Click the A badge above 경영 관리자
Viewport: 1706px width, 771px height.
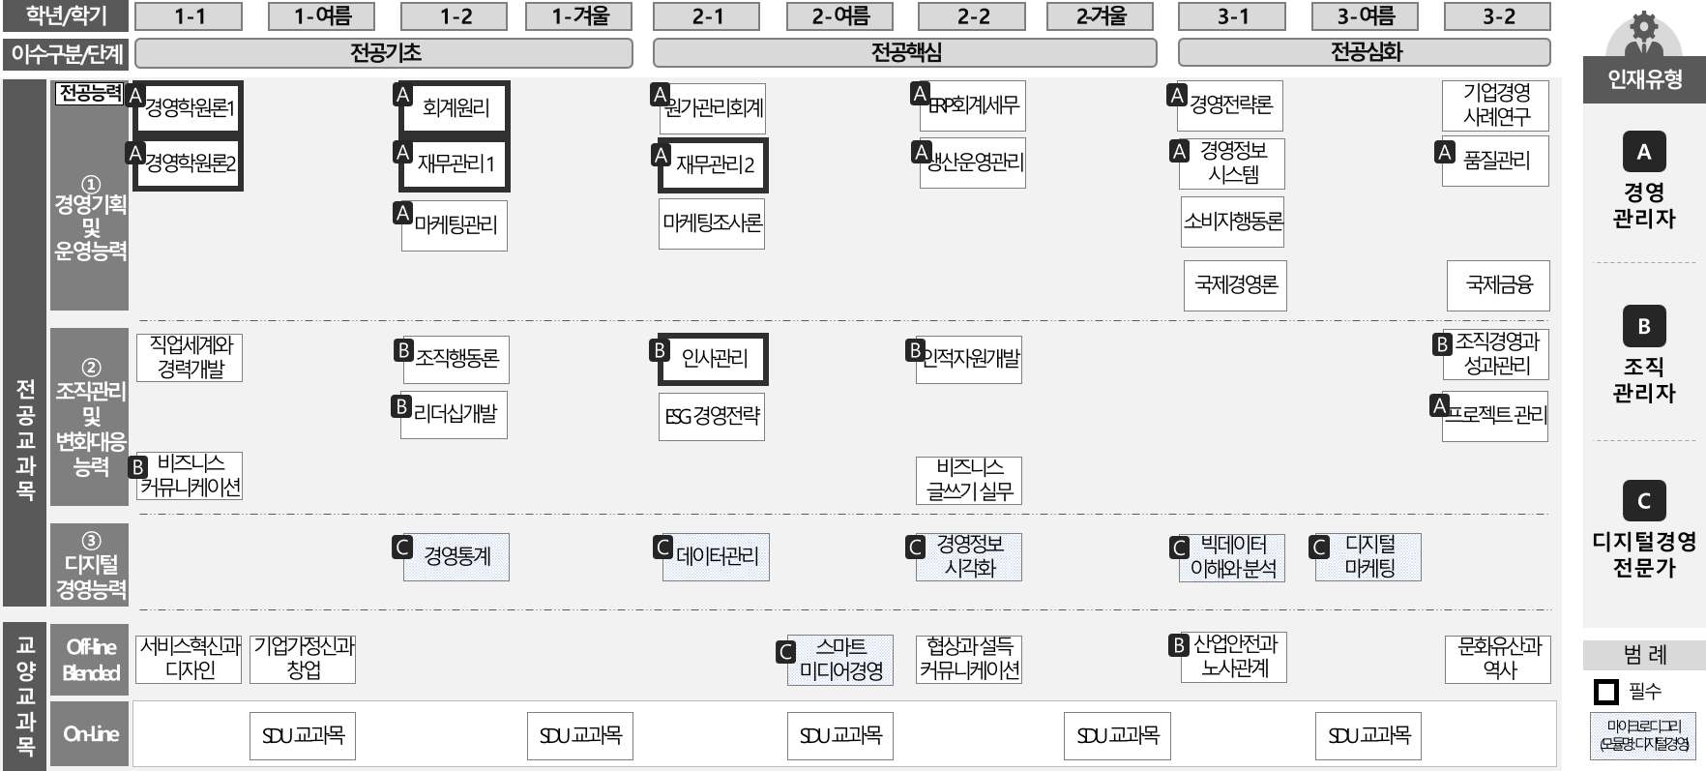click(x=1643, y=152)
